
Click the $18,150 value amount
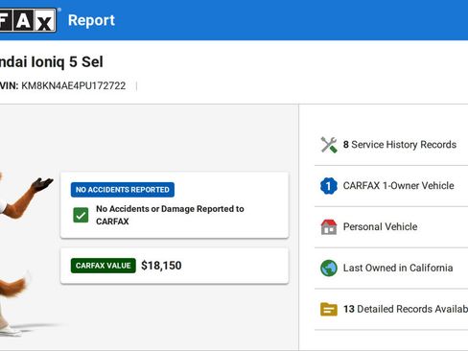coord(161,266)
